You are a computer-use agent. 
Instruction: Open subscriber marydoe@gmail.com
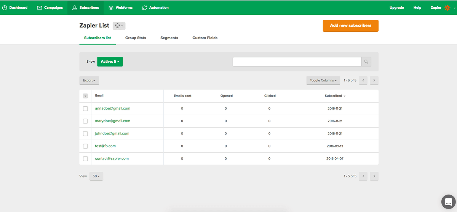click(112, 121)
